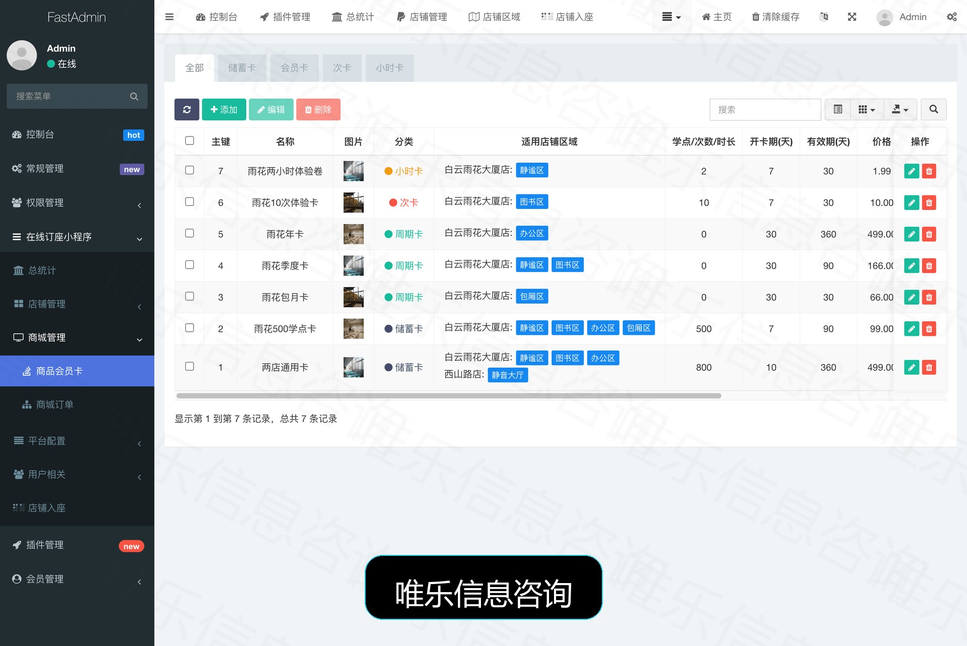Click the table 搜索 input field
Screen dimensions: 967x646
(x=765, y=109)
